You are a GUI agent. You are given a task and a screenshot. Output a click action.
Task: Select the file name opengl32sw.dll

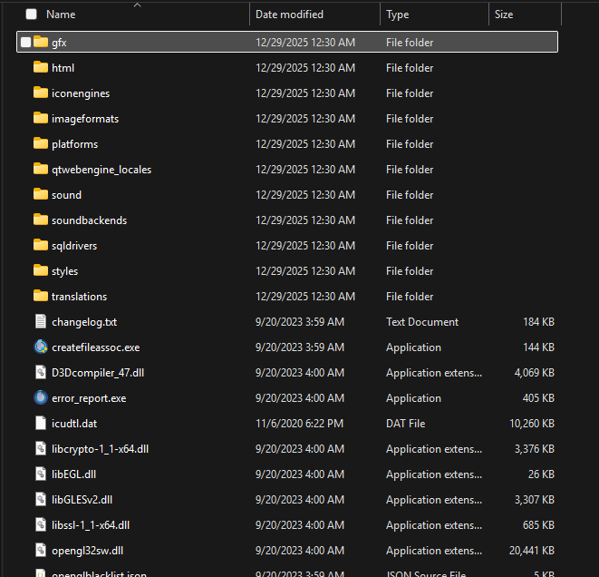tap(88, 551)
